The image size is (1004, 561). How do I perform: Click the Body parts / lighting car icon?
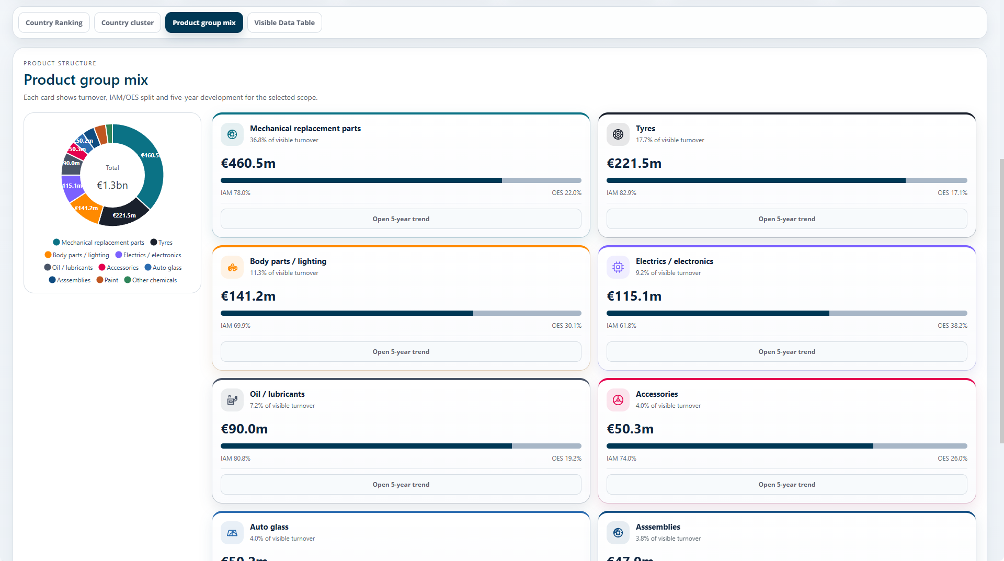(x=232, y=267)
